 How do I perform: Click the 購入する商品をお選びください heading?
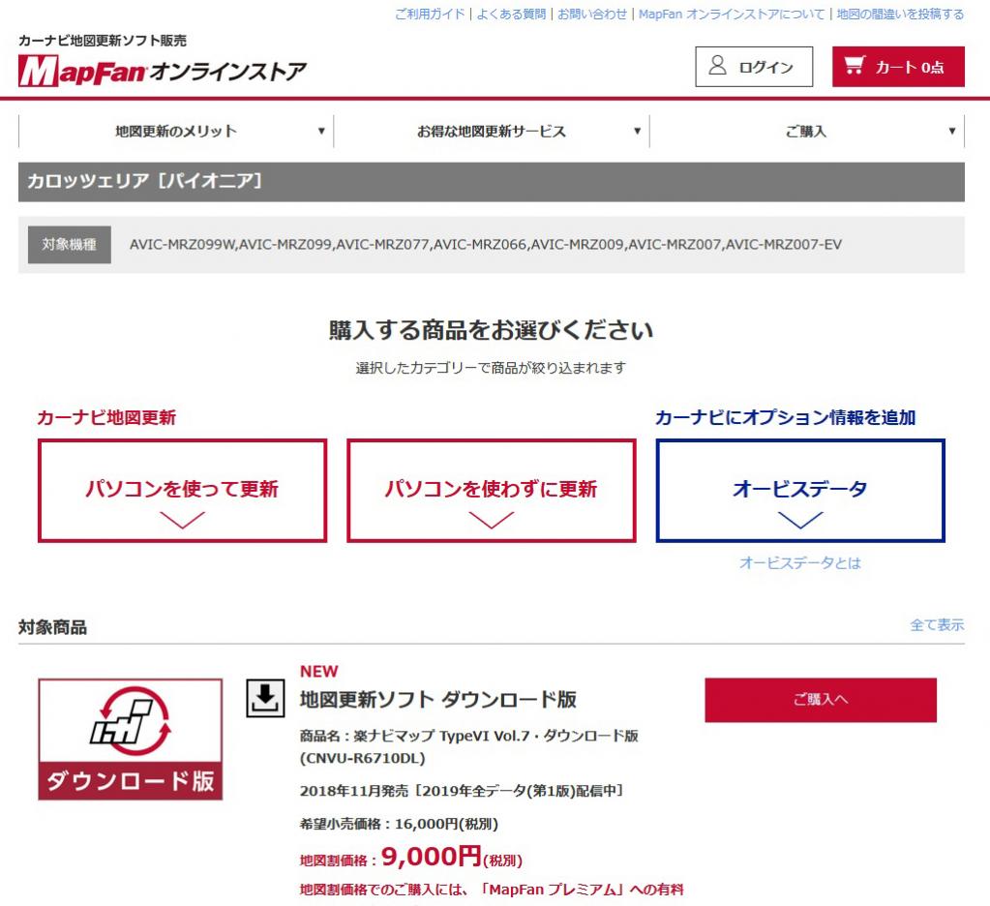pos(492,330)
